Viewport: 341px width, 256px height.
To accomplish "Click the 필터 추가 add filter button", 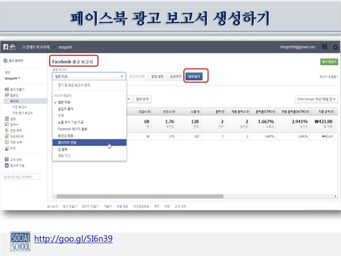I will pyautogui.click(x=142, y=99).
